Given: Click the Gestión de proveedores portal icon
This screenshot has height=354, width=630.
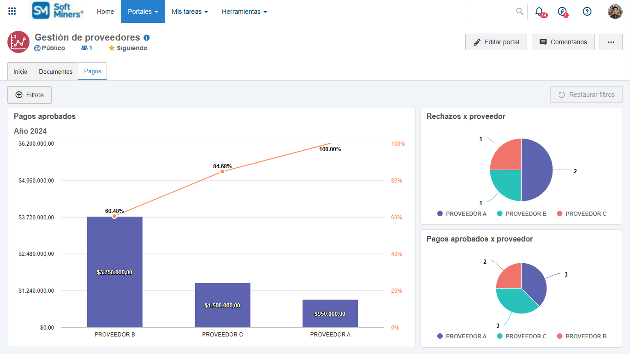Looking at the screenshot, I should pos(18,42).
